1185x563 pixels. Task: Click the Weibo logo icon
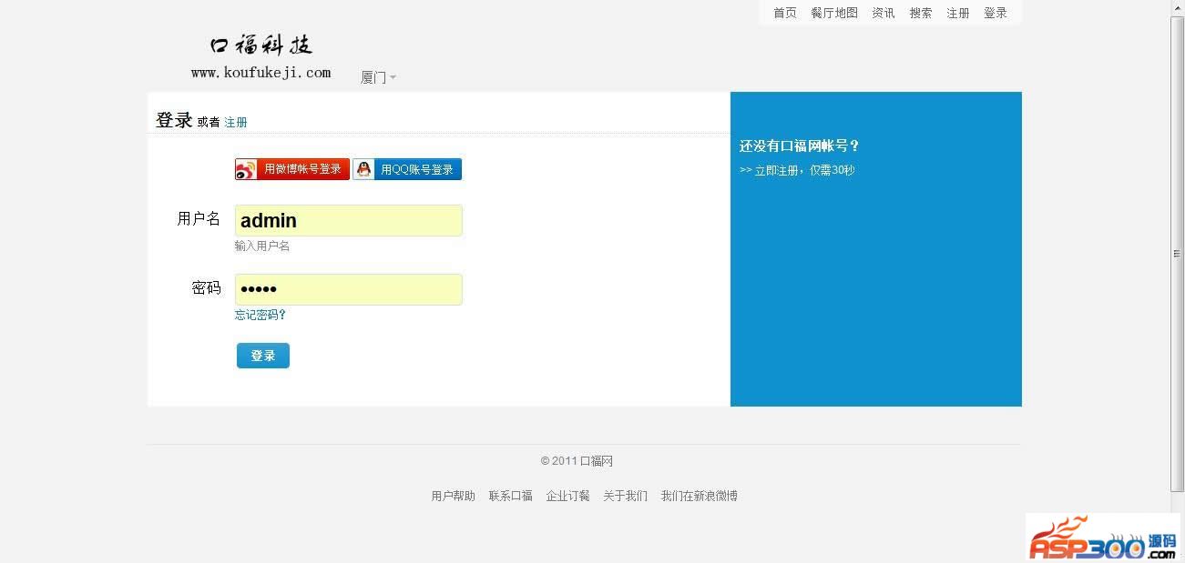point(246,169)
